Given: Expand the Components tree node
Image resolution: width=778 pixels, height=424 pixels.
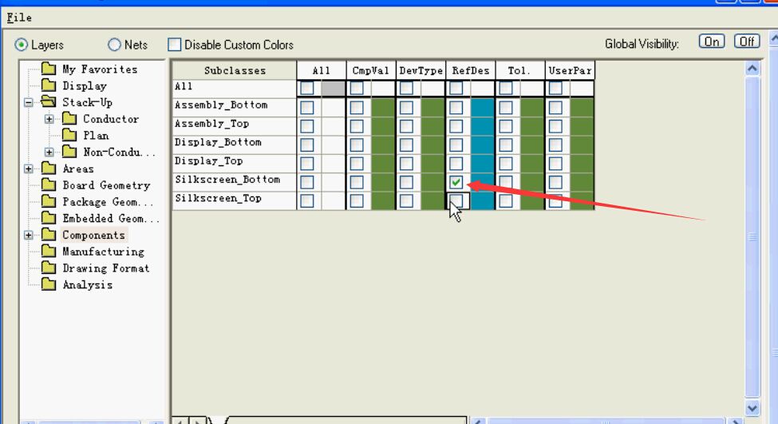Looking at the screenshot, I should pyautogui.click(x=29, y=235).
